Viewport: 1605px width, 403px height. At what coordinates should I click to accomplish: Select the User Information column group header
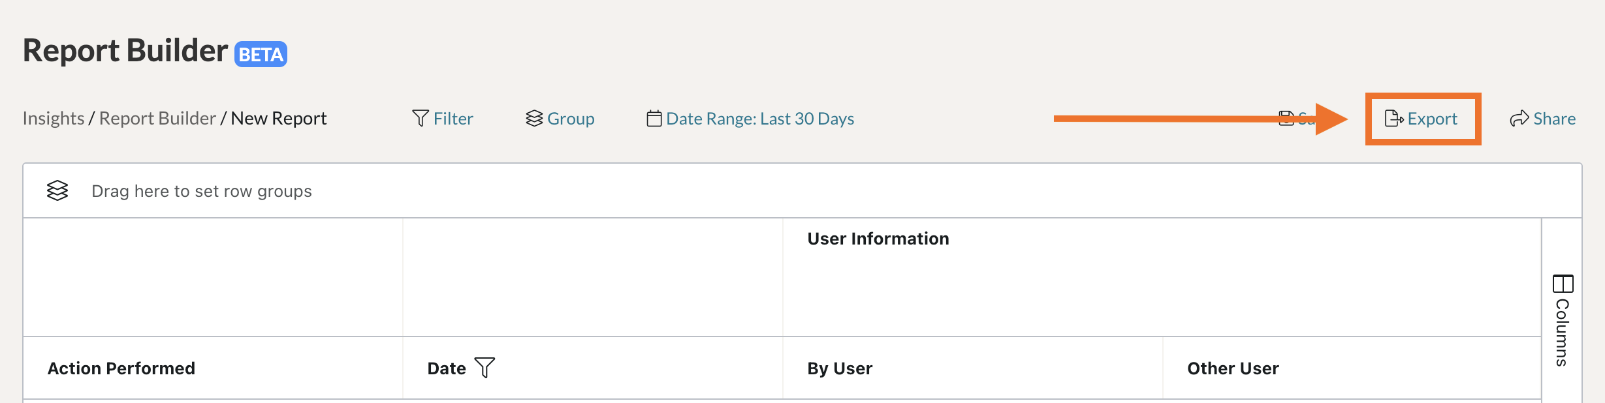point(878,239)
